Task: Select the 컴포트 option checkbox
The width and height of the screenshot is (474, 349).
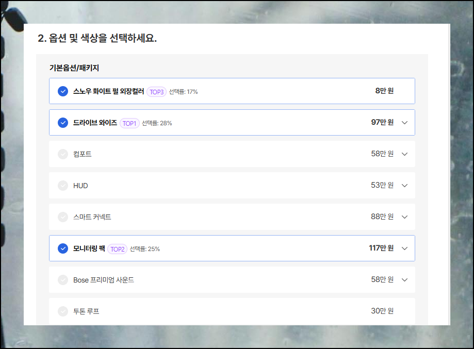Action: pos(63,154)
